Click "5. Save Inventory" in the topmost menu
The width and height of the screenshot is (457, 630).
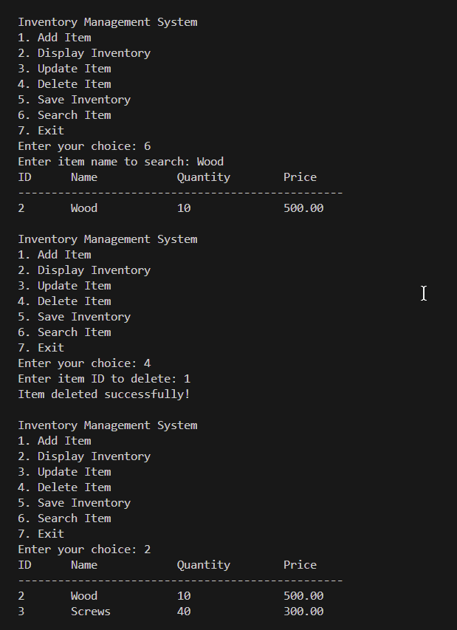74,100
